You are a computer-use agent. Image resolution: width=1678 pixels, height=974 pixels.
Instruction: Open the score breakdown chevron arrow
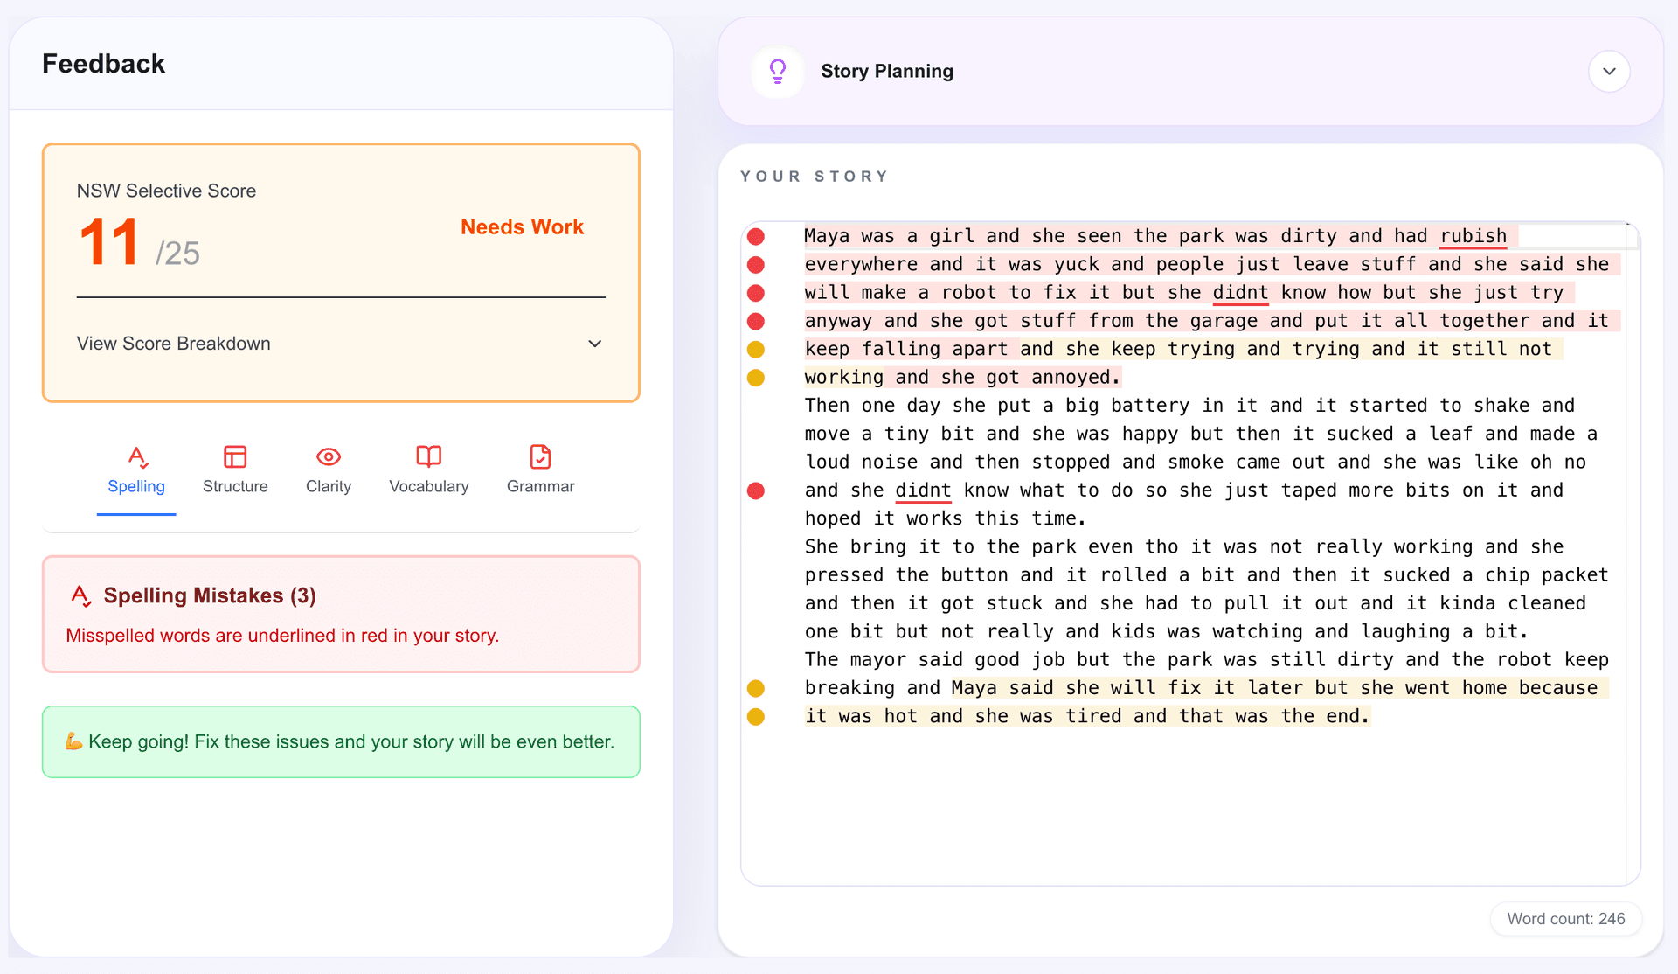click(x=594, y=344)
